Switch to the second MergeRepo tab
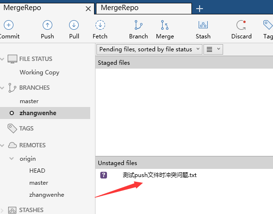 pyautogui.click(x=144, y=8)
